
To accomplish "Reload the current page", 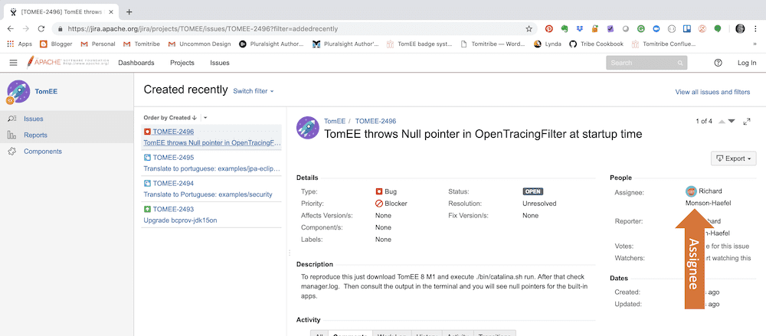I will click(41, 29).
